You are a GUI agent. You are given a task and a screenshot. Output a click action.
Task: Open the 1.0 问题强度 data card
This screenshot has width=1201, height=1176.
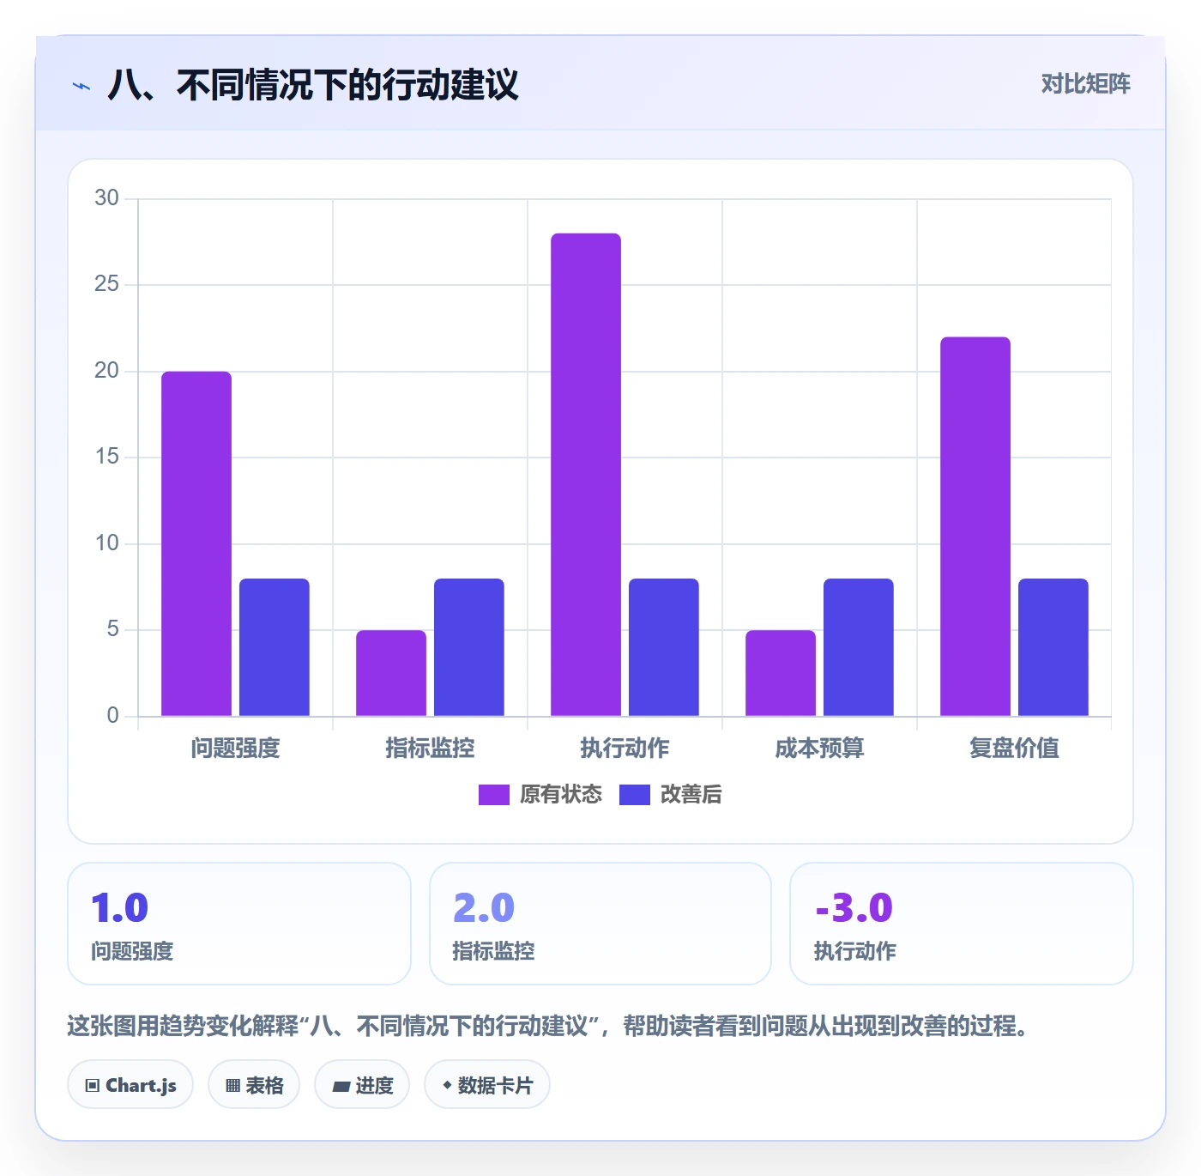pos(239,924)
